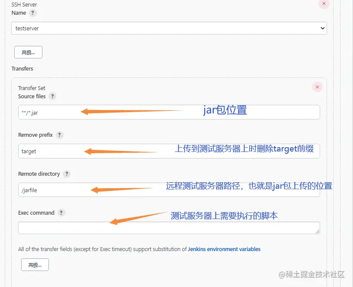353x287 pixels.
Task: Delete the SSH Server block
Action: click(x=324, y=3)
